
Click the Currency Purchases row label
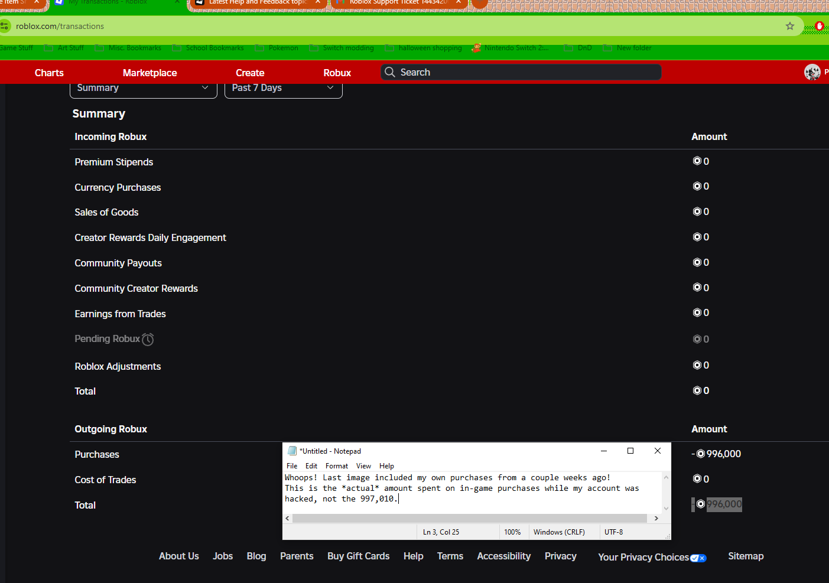118,187
